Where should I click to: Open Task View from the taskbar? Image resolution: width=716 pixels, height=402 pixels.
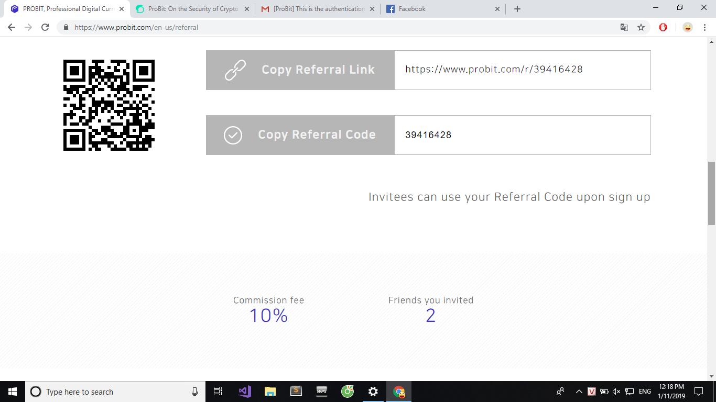(x=218, y=392)
